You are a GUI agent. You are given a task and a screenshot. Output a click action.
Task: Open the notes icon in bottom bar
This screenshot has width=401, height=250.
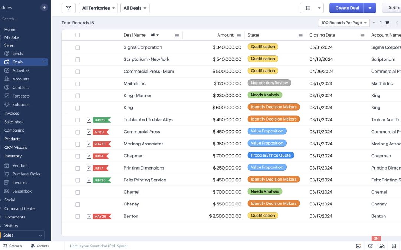pos(394,246)
